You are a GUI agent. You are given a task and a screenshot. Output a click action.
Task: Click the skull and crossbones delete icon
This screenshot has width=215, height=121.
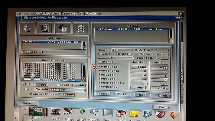coord(81,28)
